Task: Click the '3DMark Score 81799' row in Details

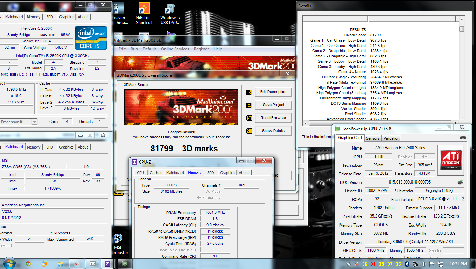Action: [x=361, y=35]
